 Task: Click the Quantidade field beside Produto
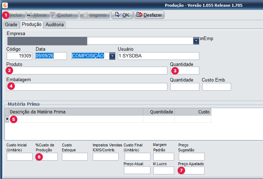185,71
